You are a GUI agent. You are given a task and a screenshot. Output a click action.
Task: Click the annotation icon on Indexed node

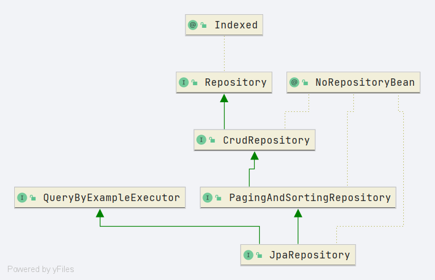point(193,25)
